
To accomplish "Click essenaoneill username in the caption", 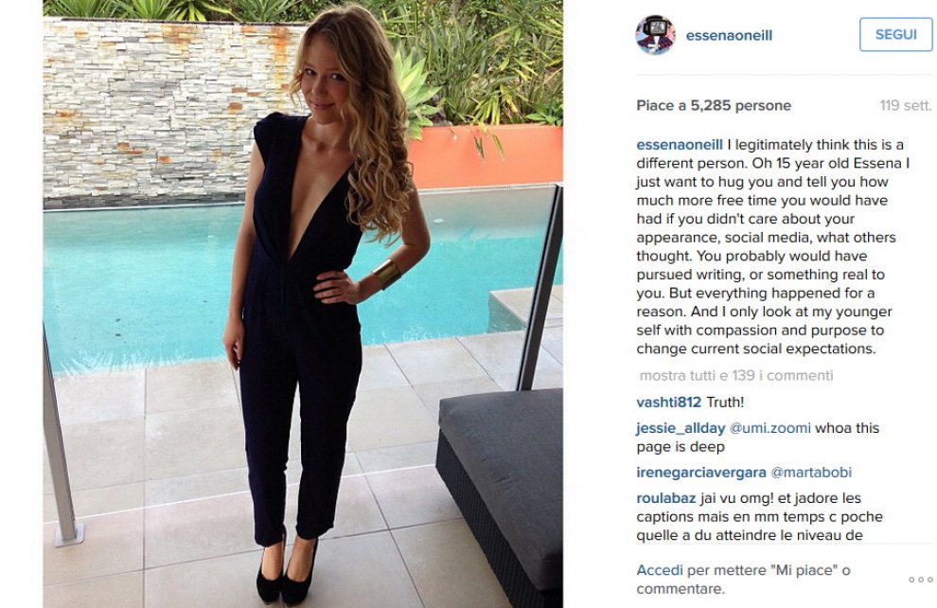I will coord(680,145).
